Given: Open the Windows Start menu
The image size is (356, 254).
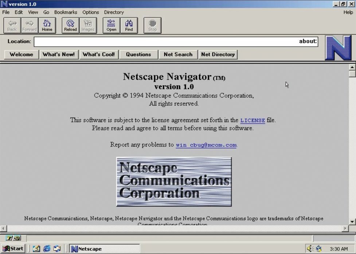Looking at the screenshot, I should [x=13, y=249].
